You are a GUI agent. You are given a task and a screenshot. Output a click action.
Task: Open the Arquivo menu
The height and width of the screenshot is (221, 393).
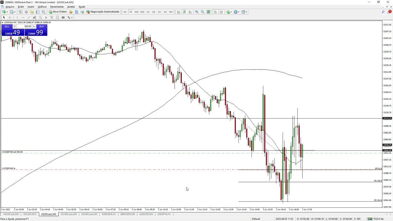coord(10,7)
